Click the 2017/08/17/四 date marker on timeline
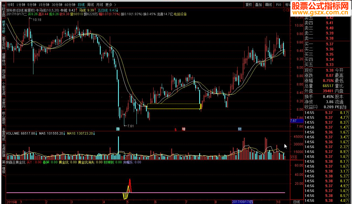 pyautogui.click(x=243, y=202)
